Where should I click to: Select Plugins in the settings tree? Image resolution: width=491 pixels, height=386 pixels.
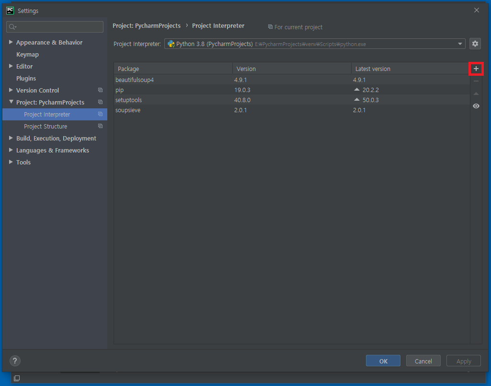(x=26, y=78)
